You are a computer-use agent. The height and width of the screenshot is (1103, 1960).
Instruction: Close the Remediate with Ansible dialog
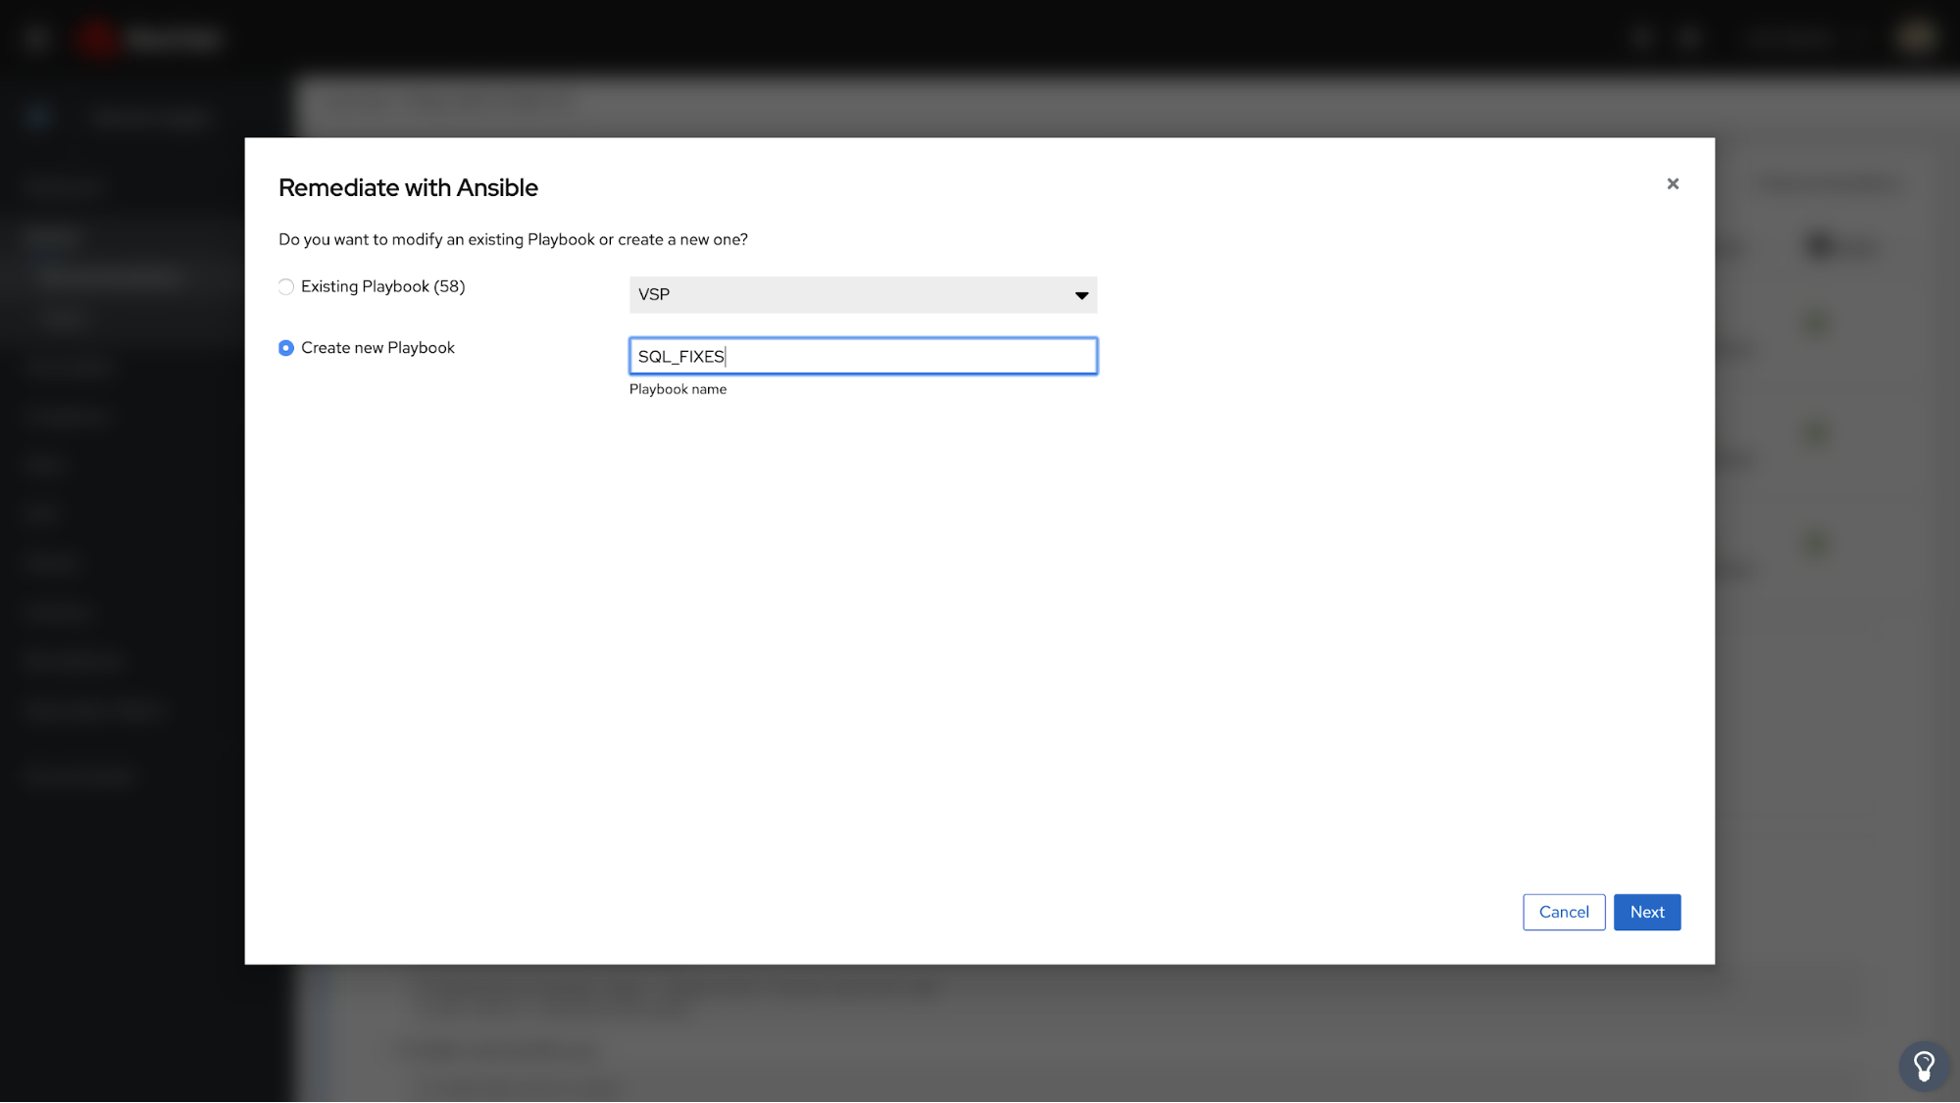pyautogui.click(x=1673, y=184)
